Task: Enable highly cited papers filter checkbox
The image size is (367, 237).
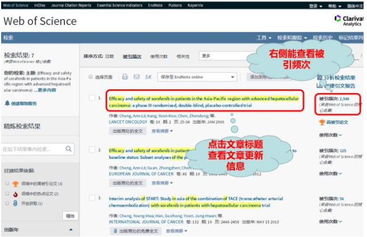Action: click(7, 184)
